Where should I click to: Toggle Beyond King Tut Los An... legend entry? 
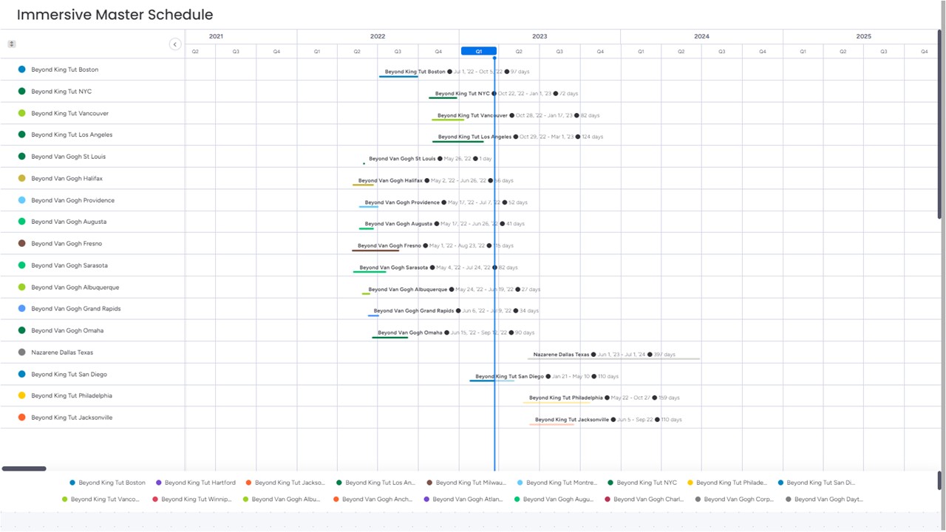click(x=376, y=482)
